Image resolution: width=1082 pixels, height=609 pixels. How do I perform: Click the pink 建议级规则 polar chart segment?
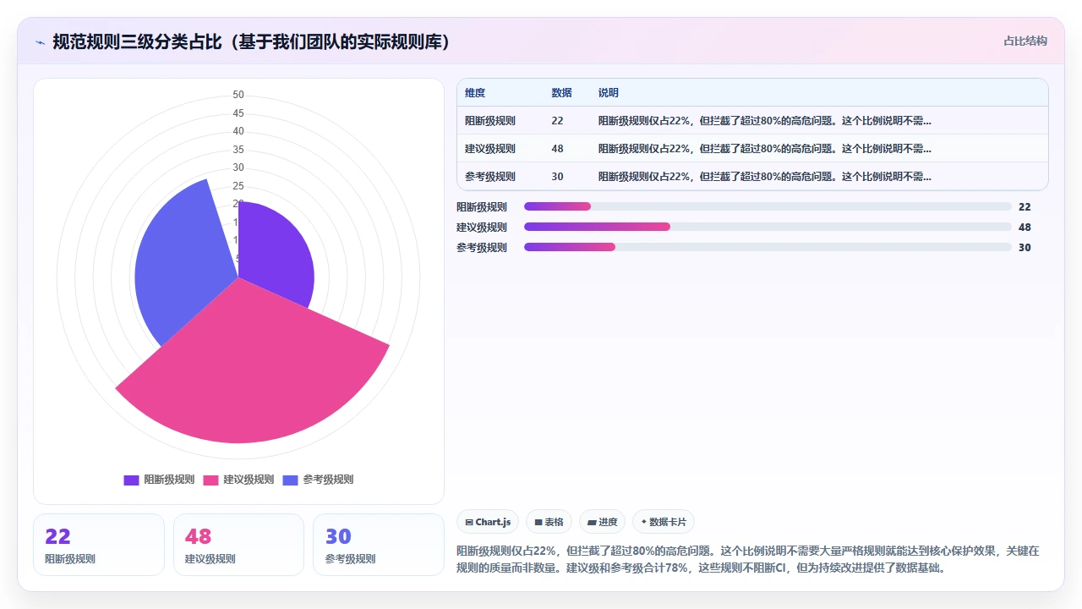(254, 364)
